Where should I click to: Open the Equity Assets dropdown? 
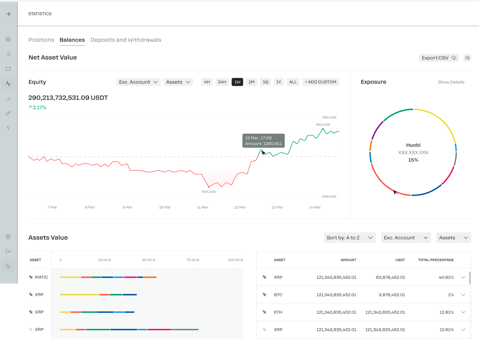[x=178, y=82]
